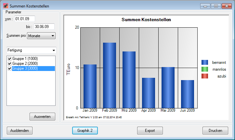Image resolution: width=235 pixels, height=140 pixels.
Task: Click the Export button
Action: (x=150, y=131)
